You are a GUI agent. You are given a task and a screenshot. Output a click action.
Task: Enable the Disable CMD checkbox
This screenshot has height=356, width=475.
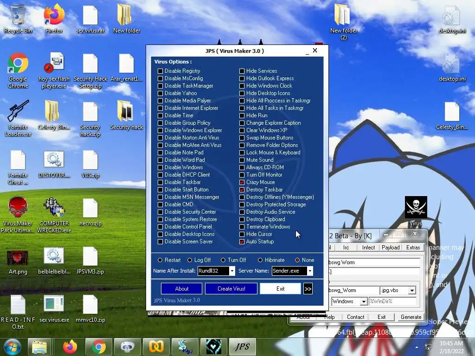[x=160, y=204]
